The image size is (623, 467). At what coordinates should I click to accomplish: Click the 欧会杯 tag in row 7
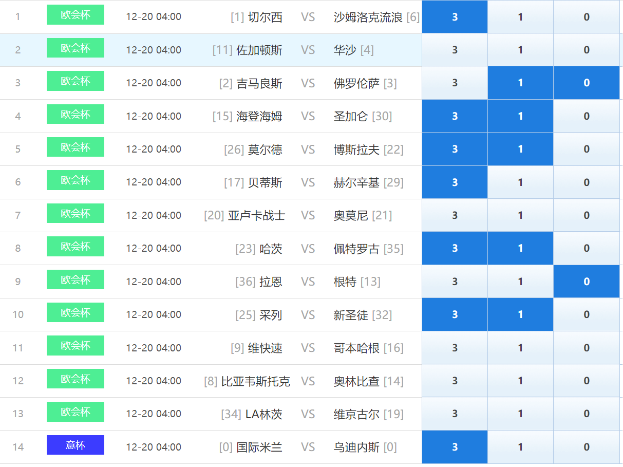pos(75,213)
